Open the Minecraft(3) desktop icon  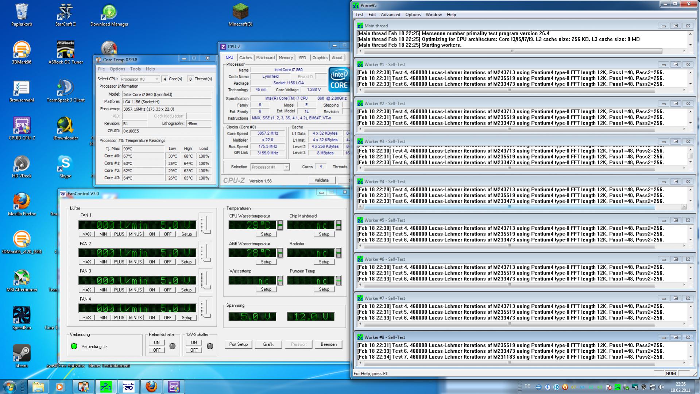[x=240, y=15]
